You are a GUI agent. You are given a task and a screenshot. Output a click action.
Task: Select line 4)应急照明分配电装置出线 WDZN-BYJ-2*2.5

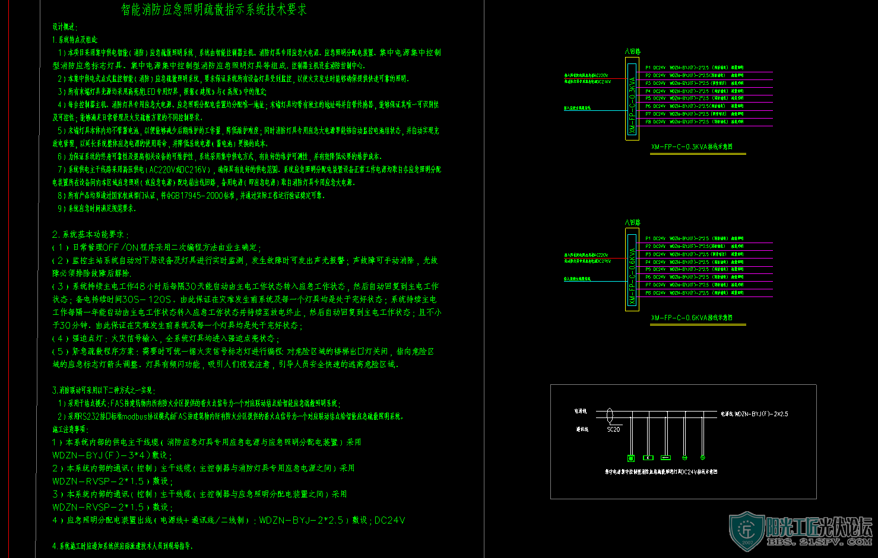(229, 520)
